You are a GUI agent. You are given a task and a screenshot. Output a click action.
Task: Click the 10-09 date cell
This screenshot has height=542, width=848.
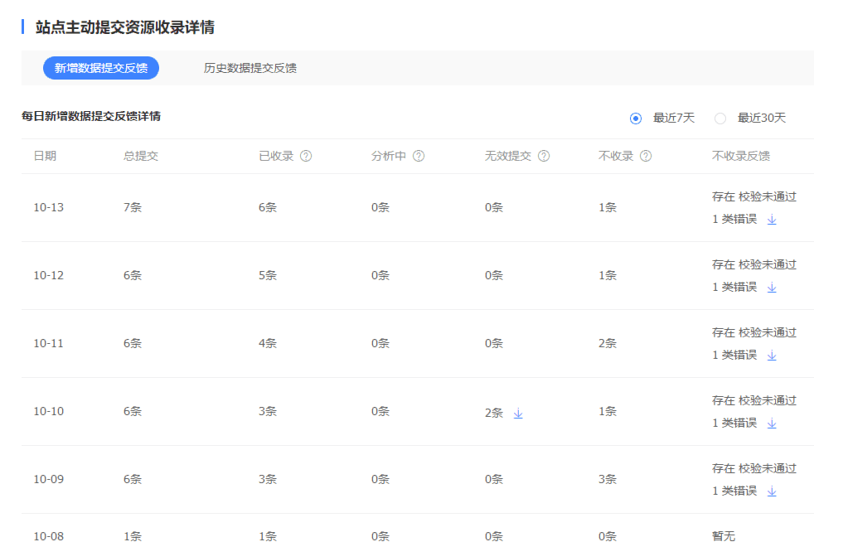[x=49, y=479]
